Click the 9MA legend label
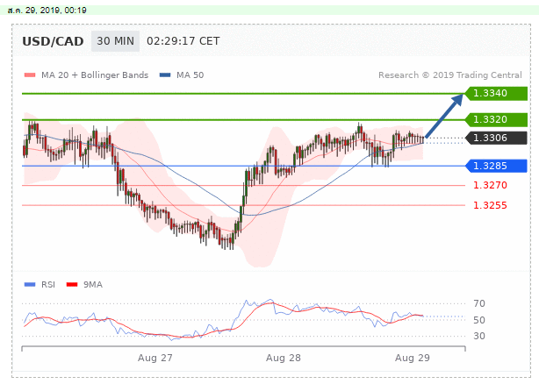 (93, 285)
